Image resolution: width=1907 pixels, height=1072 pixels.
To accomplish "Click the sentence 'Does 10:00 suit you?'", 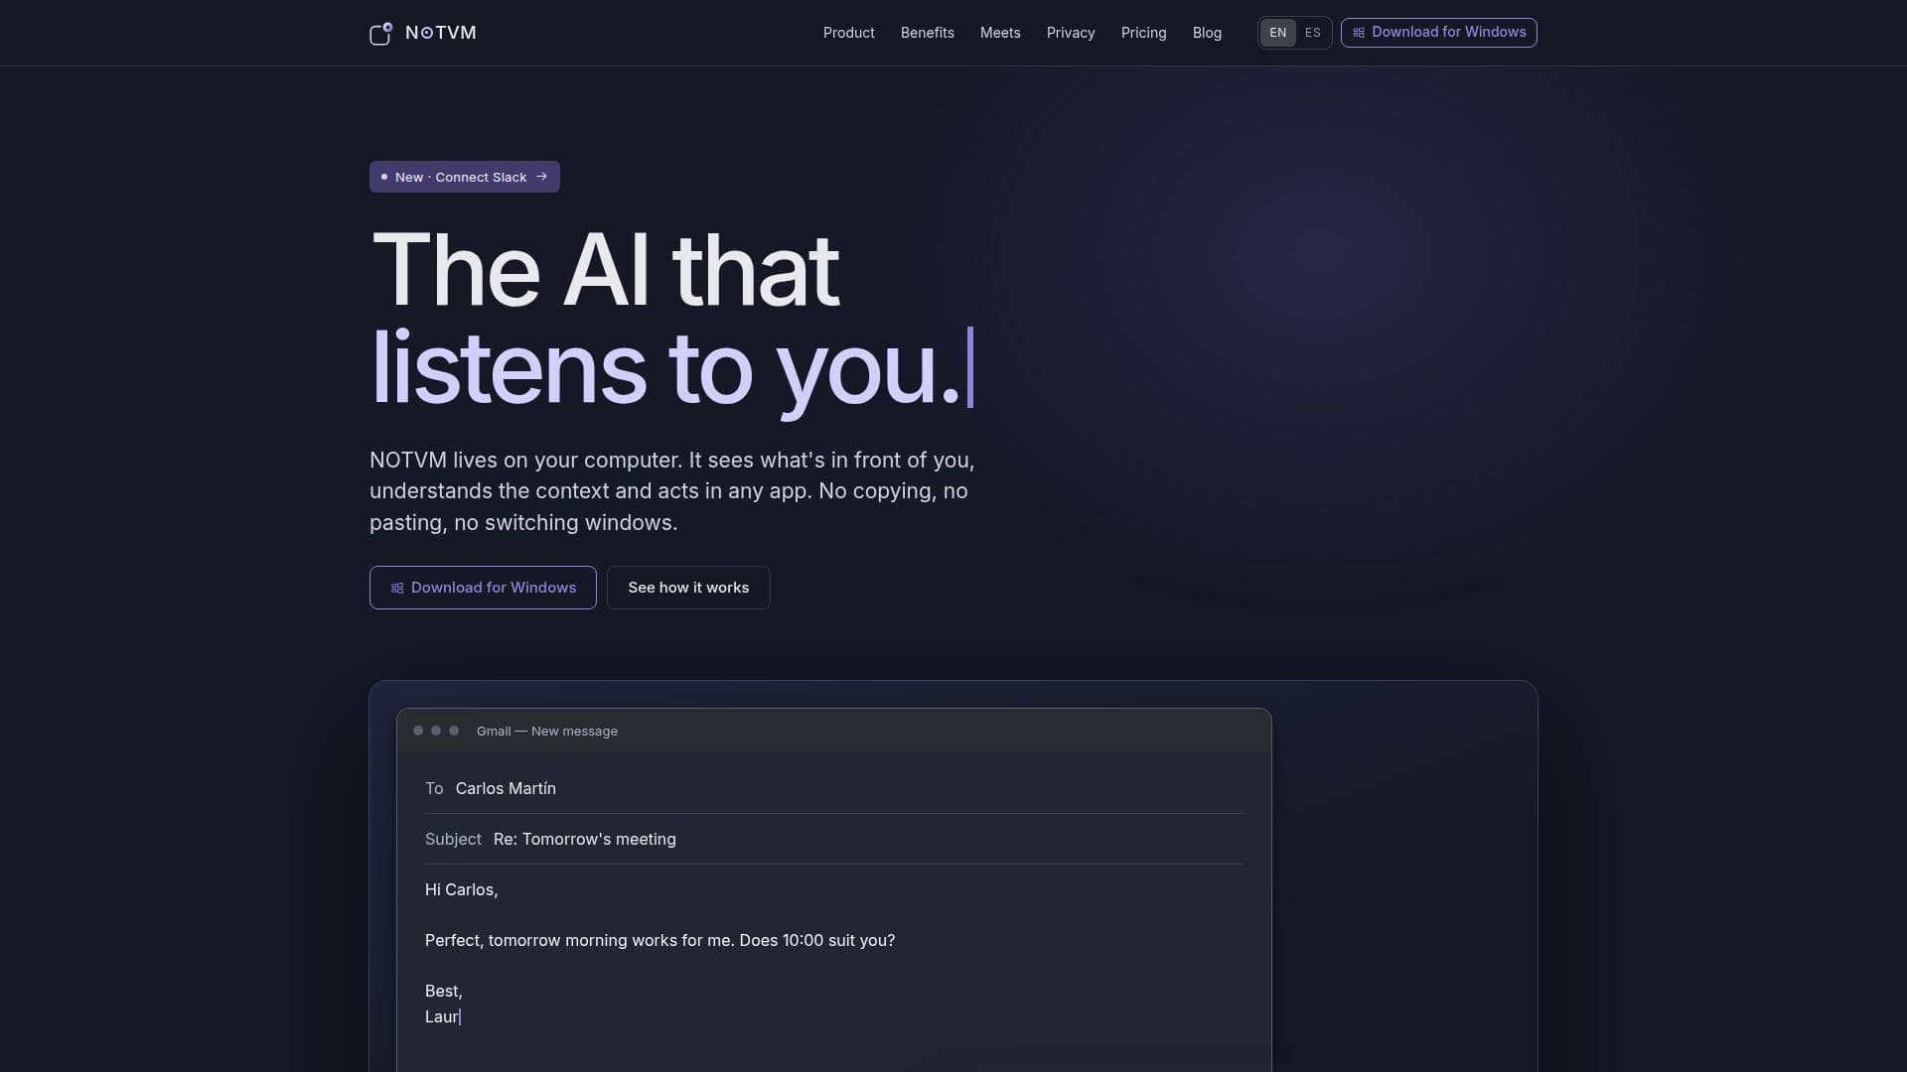I will click(x=817, y=940).
